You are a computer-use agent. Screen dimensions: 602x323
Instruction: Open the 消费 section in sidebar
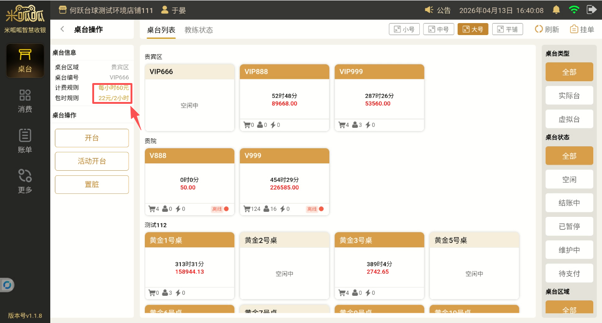25,101
